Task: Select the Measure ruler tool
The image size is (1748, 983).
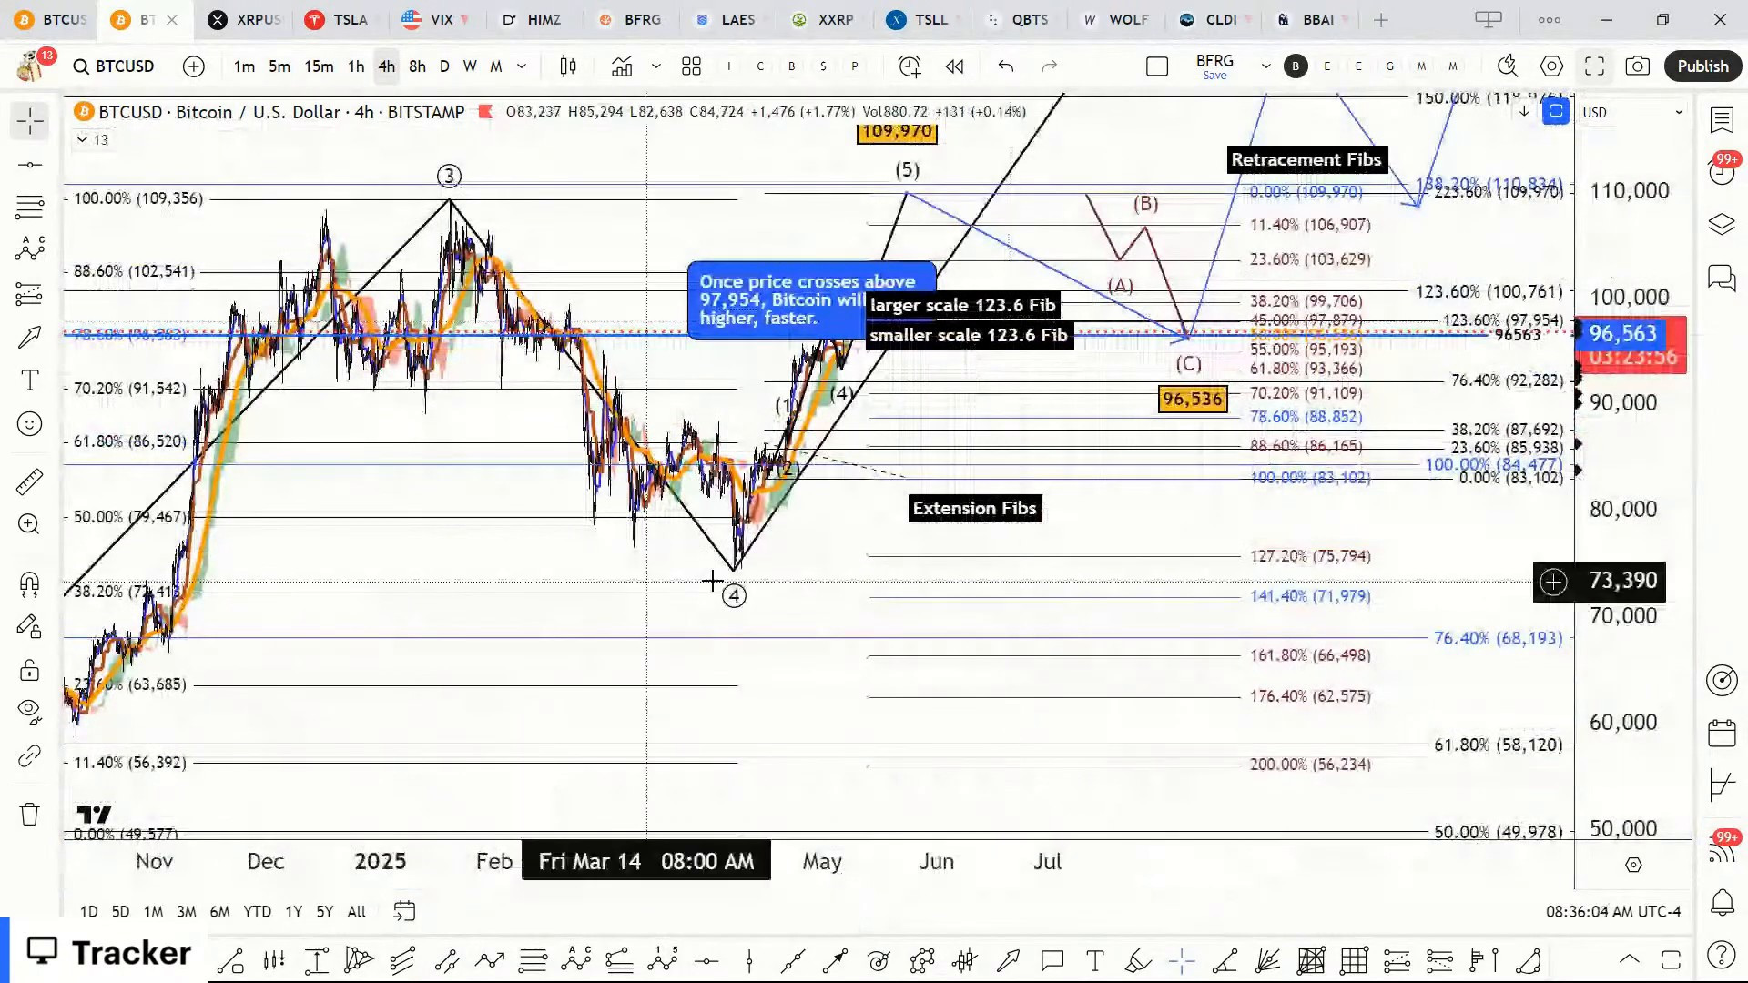Action: point(29,481)
